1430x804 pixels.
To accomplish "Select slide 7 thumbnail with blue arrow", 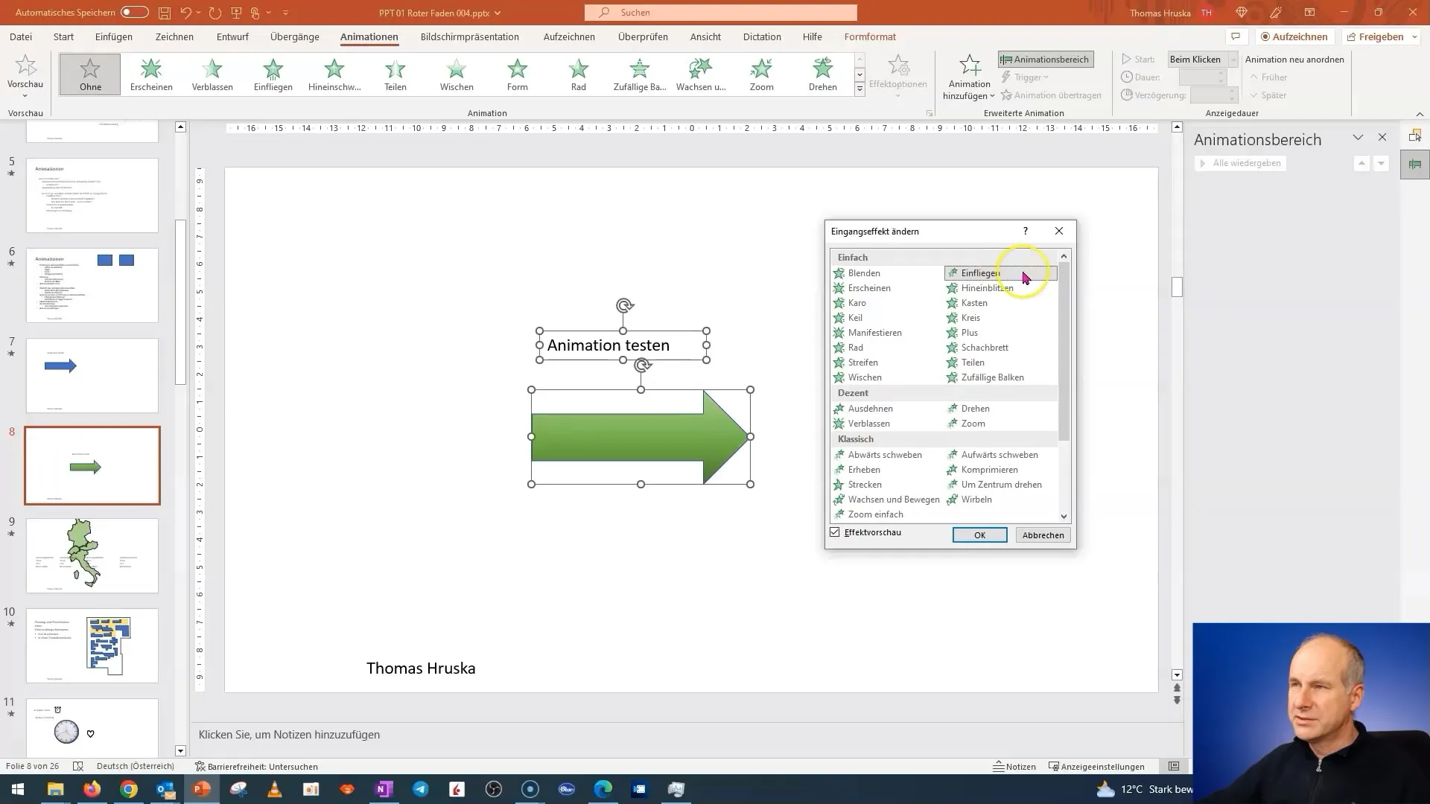I will pyautogui.click(x=92, y=375).
